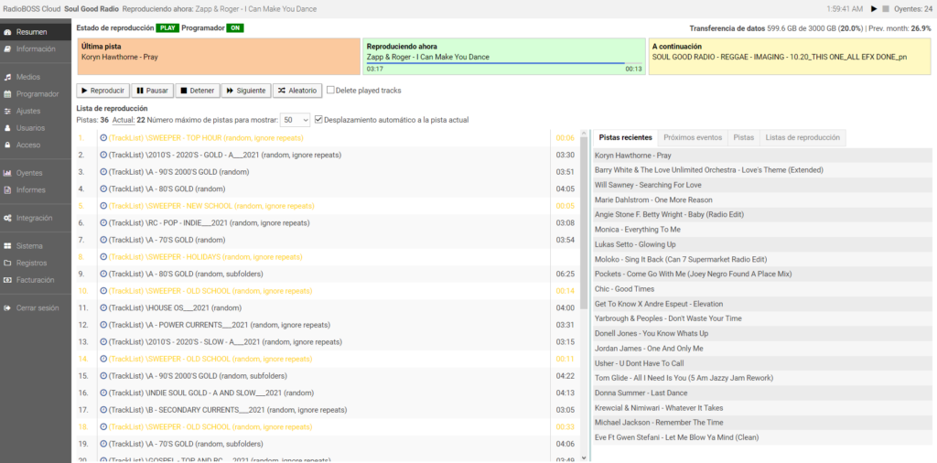Viewport: 937px width, 463px height.
Task: Open the Oyentes statistics page
Action: [x=29, y=172]
